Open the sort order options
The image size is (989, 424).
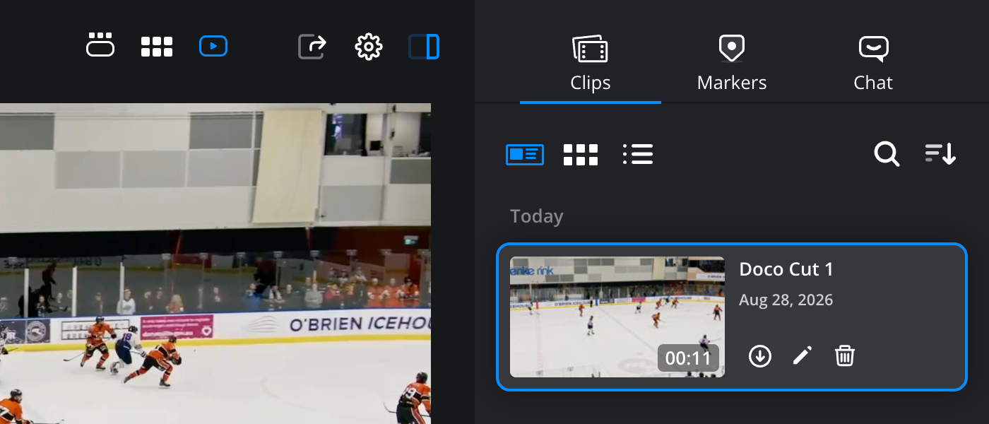(940, 153)
